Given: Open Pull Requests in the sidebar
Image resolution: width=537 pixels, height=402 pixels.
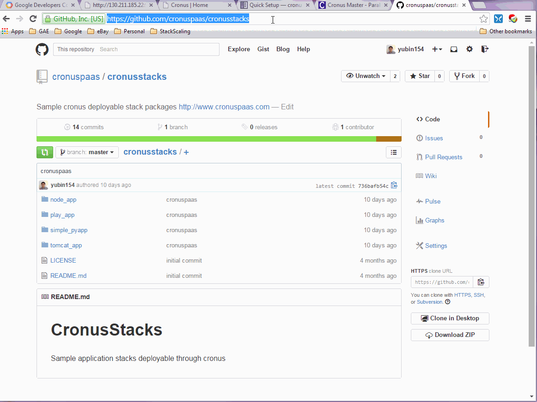Looking at the screenshot, I should tap(444, 157).
